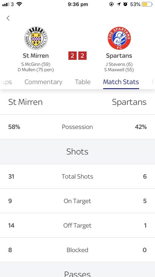
Task: Switch to the Table tab
Action: 82,82
